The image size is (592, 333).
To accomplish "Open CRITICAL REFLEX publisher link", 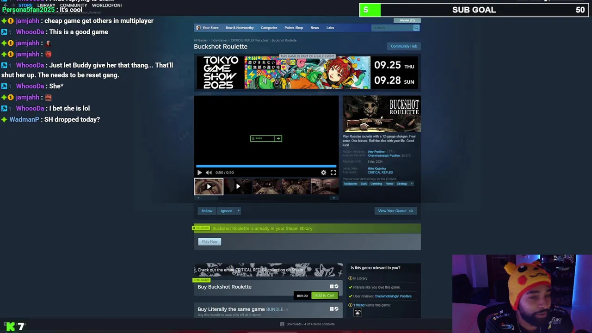I will [380, 173].
